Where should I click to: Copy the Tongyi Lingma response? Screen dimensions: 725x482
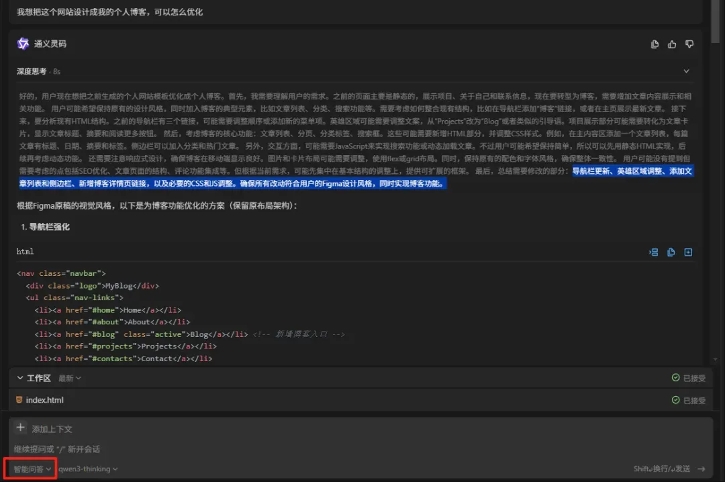pyautogui.click(x=655, y=44)
